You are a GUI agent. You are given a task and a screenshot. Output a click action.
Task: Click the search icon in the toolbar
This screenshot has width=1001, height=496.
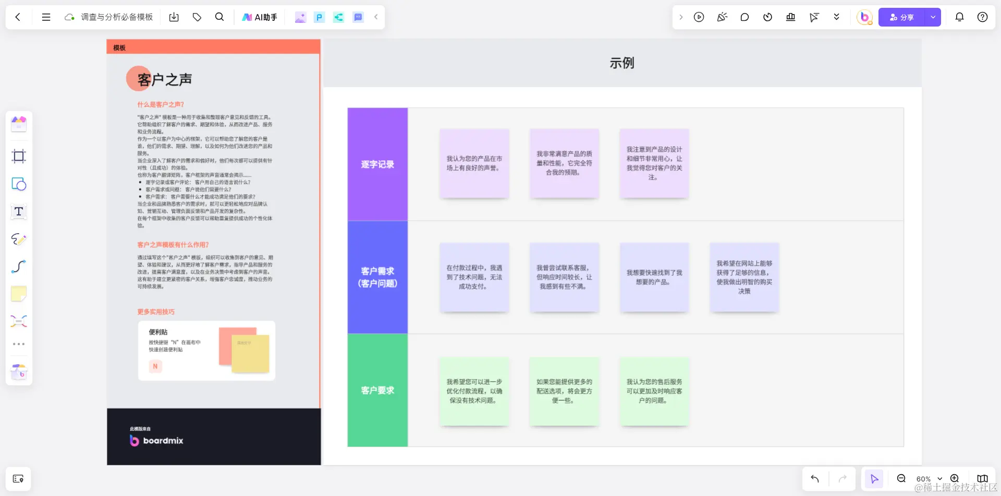[x=219, y=17]
